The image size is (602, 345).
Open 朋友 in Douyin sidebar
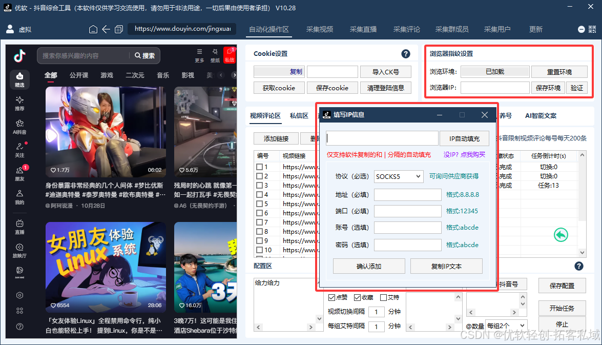[x=19, y=174]
